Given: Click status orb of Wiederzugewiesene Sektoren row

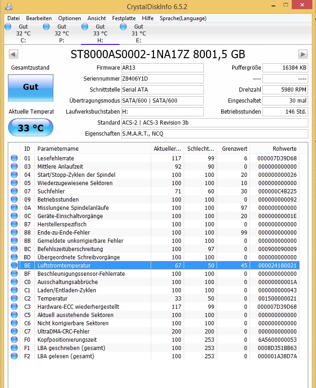Looking at the screenshot, I should (14, 183).
